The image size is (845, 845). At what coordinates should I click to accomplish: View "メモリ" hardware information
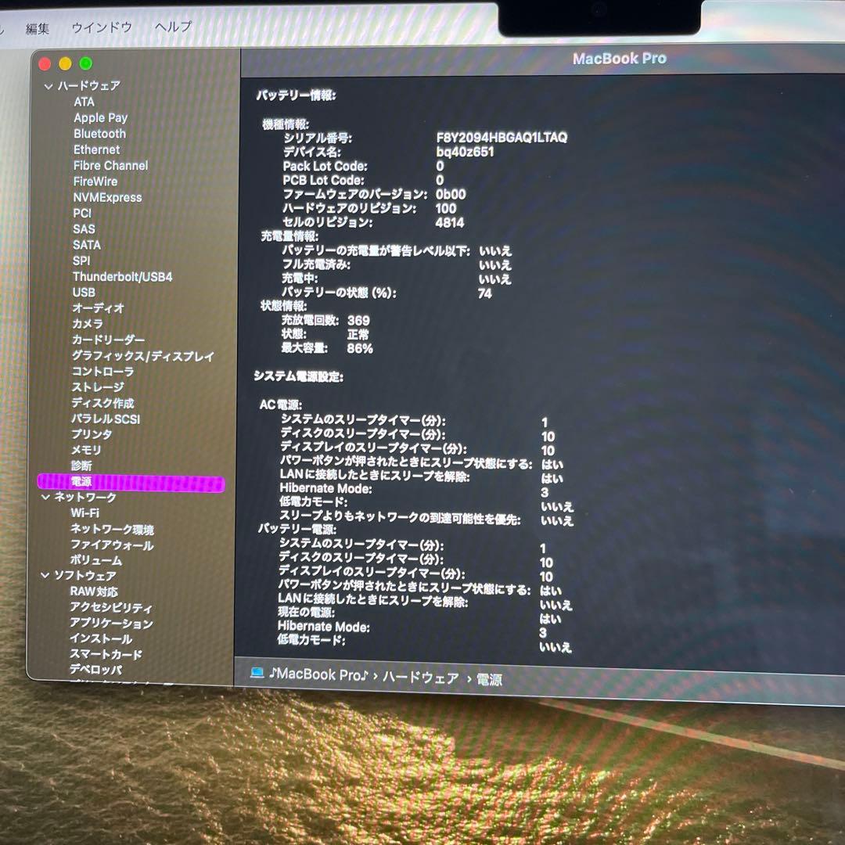(x=88, y=451)
